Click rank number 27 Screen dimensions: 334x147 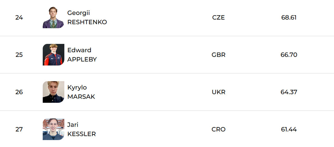(19, 129)
